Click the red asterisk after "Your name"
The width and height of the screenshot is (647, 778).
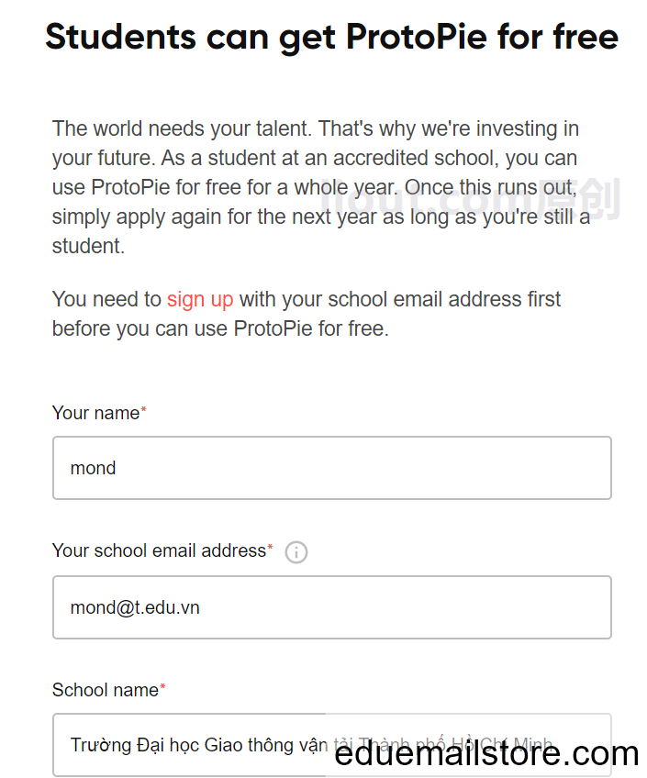pyautogui.click(x=143, y=409)
